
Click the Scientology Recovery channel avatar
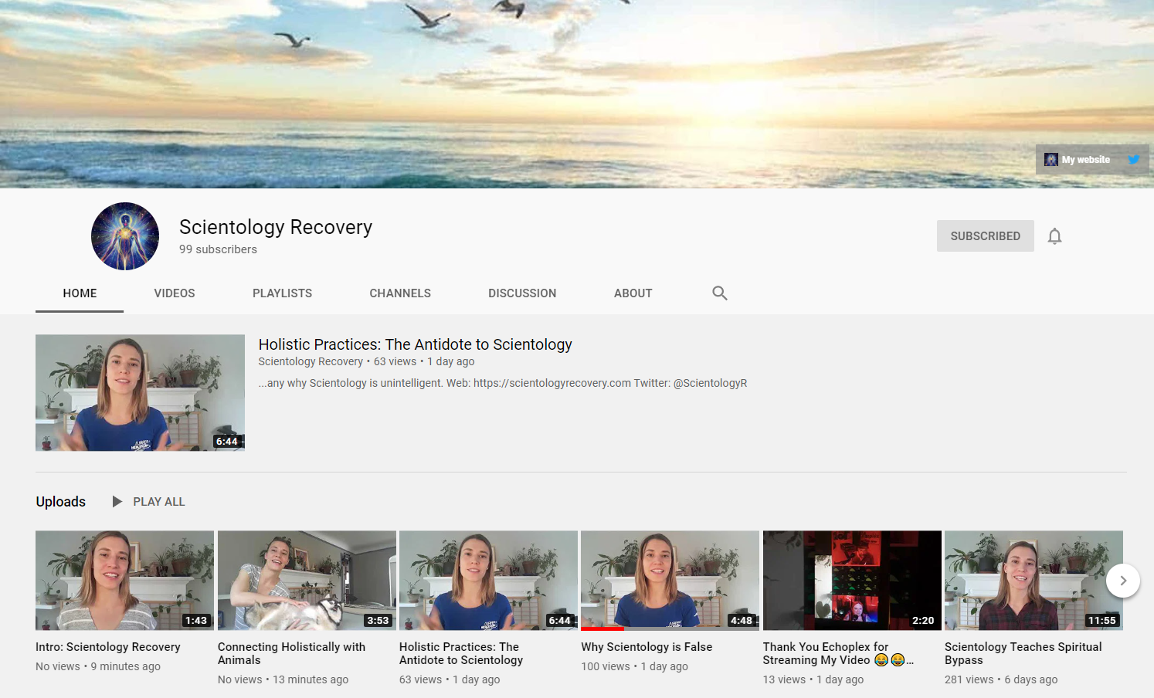tap(125, 236)
